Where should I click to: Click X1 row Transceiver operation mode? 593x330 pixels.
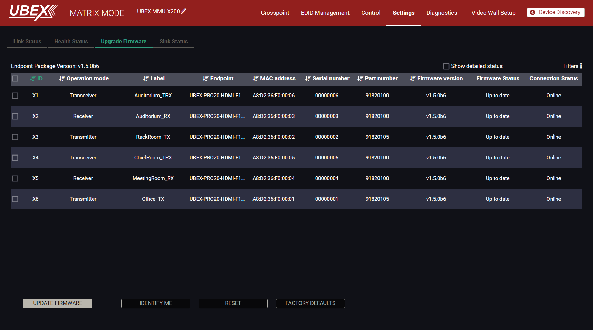click(x=83, y=96)
